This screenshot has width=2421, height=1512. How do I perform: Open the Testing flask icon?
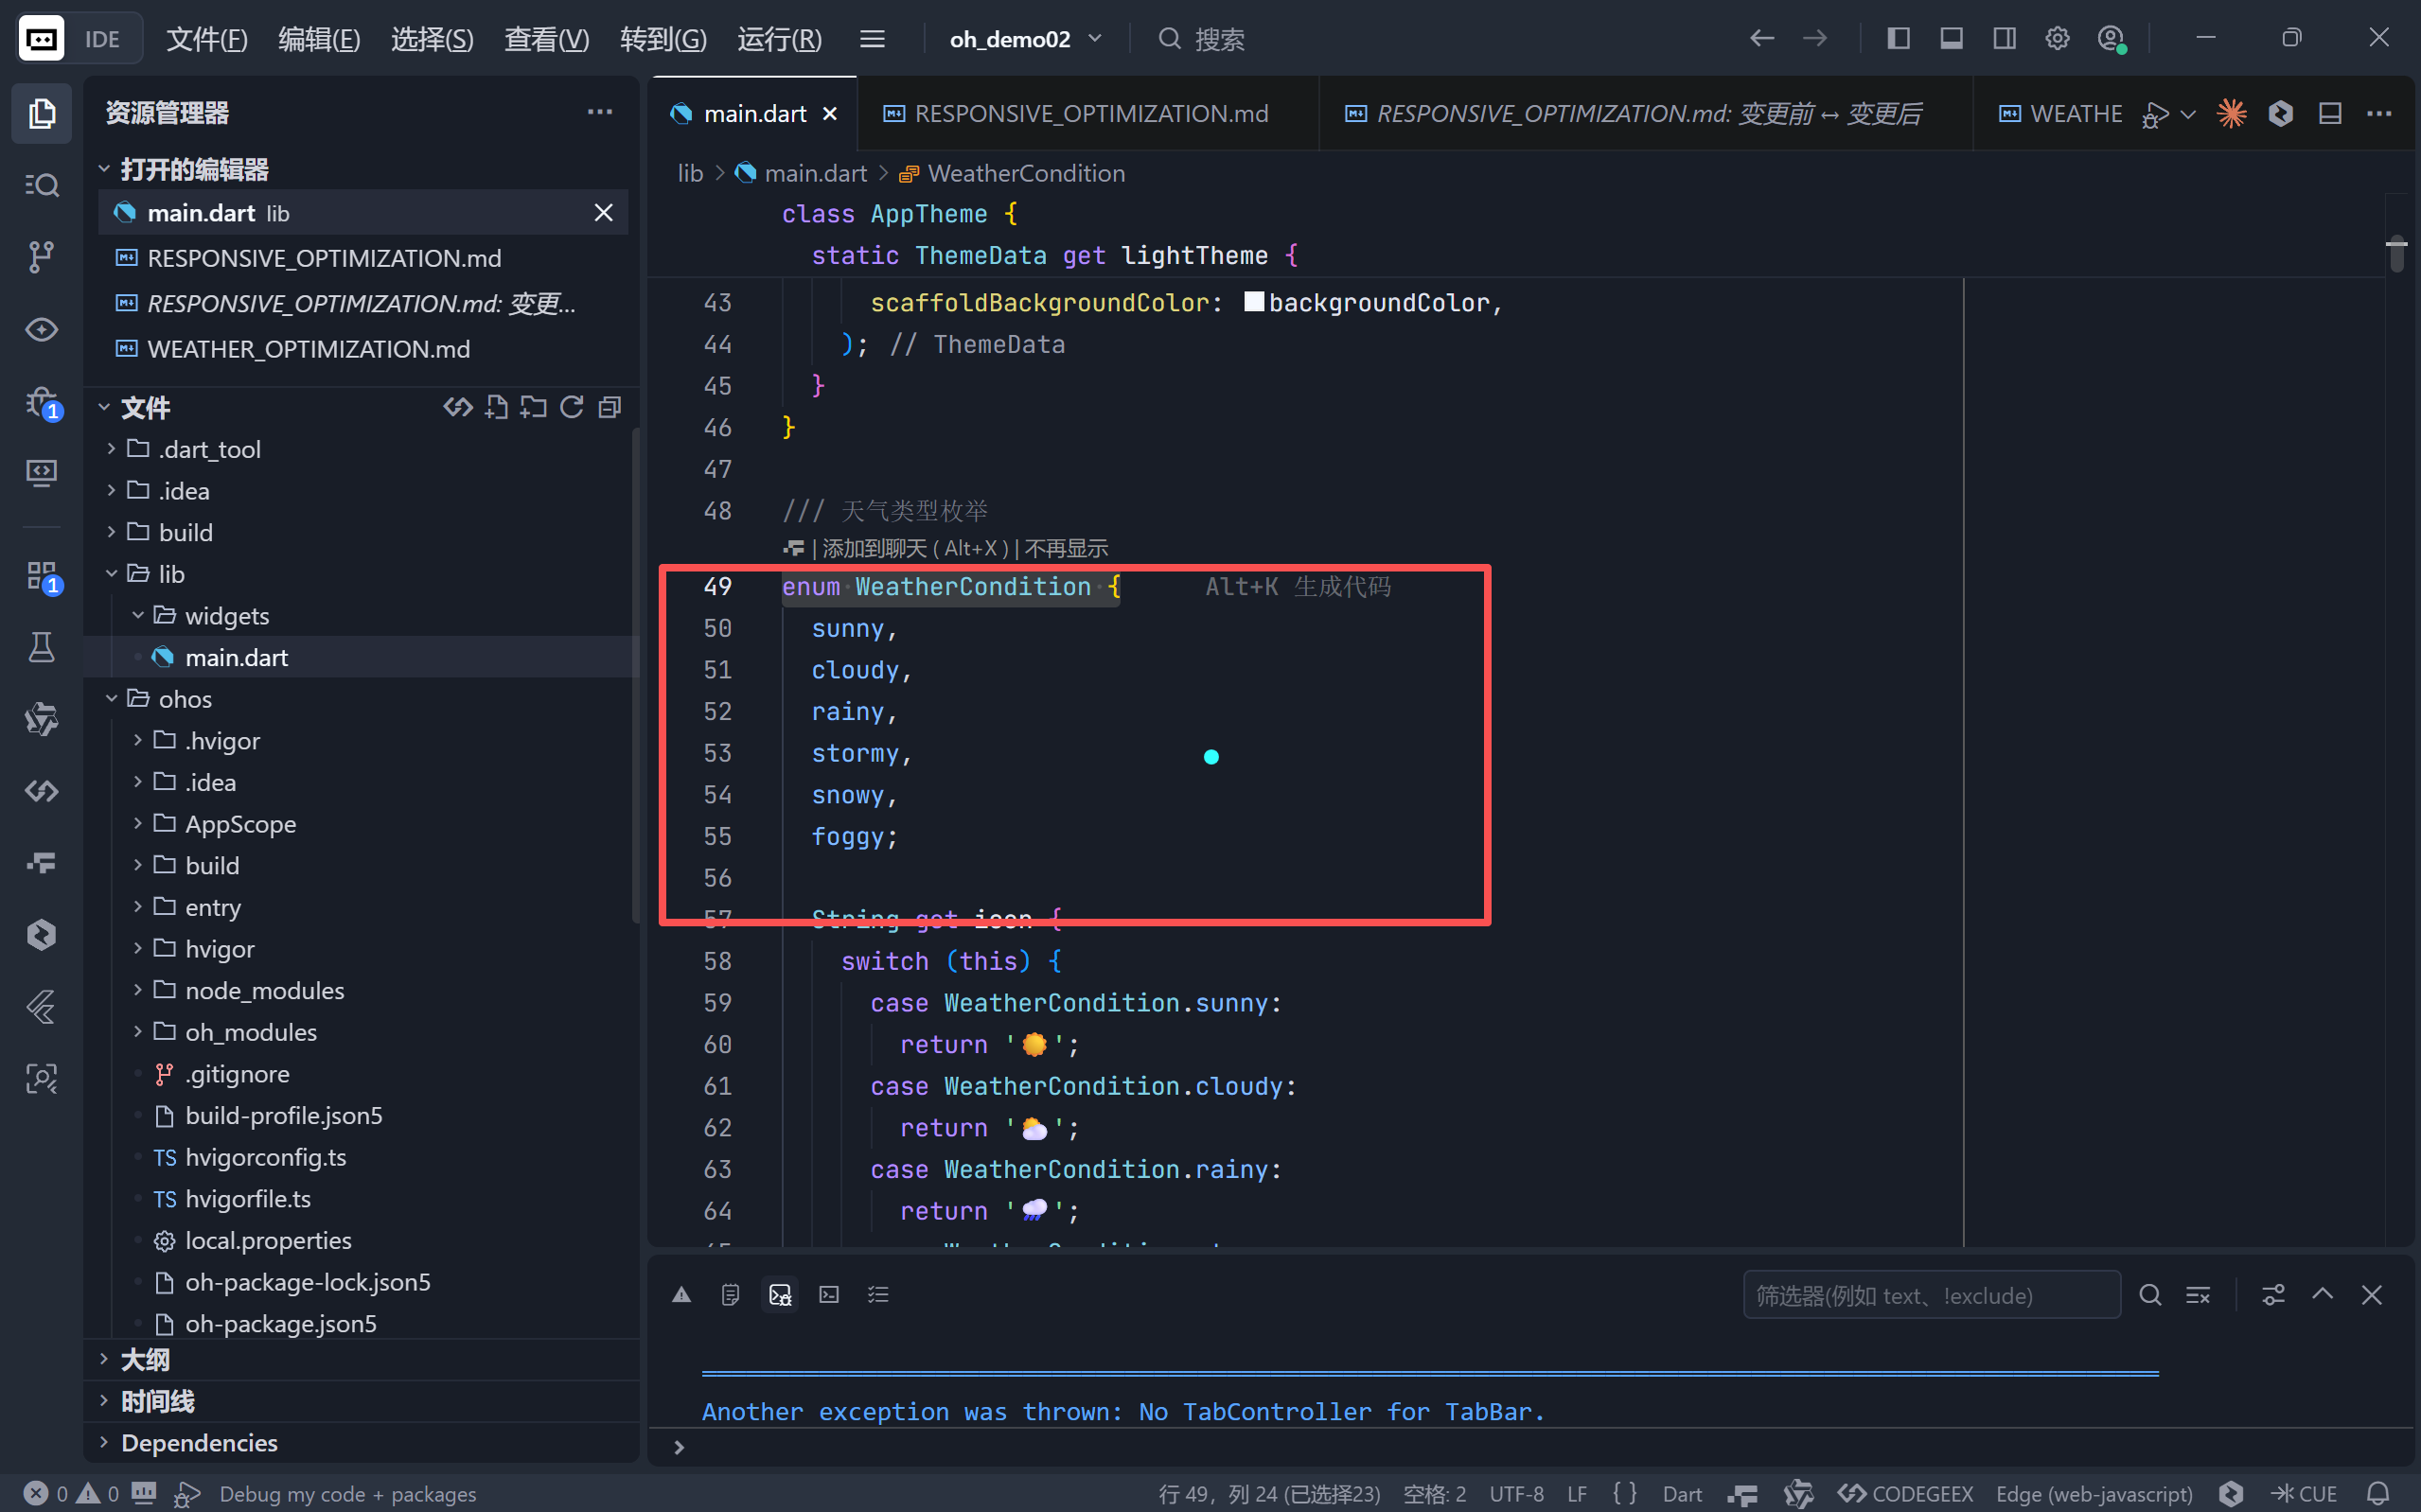[41, 647]
